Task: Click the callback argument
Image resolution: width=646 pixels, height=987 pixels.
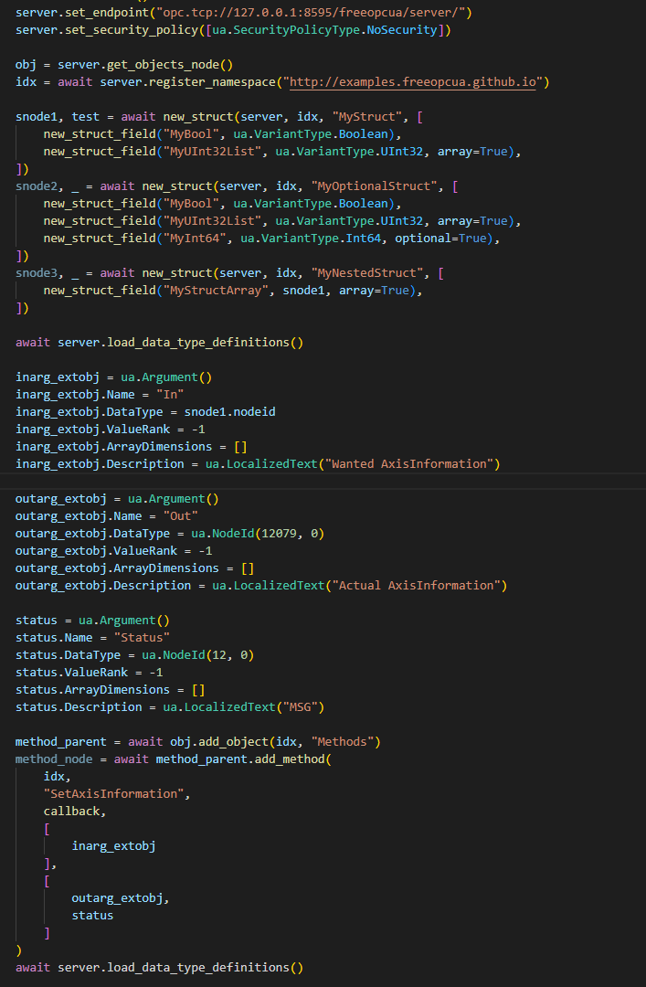Action: (x=72, y=811)
